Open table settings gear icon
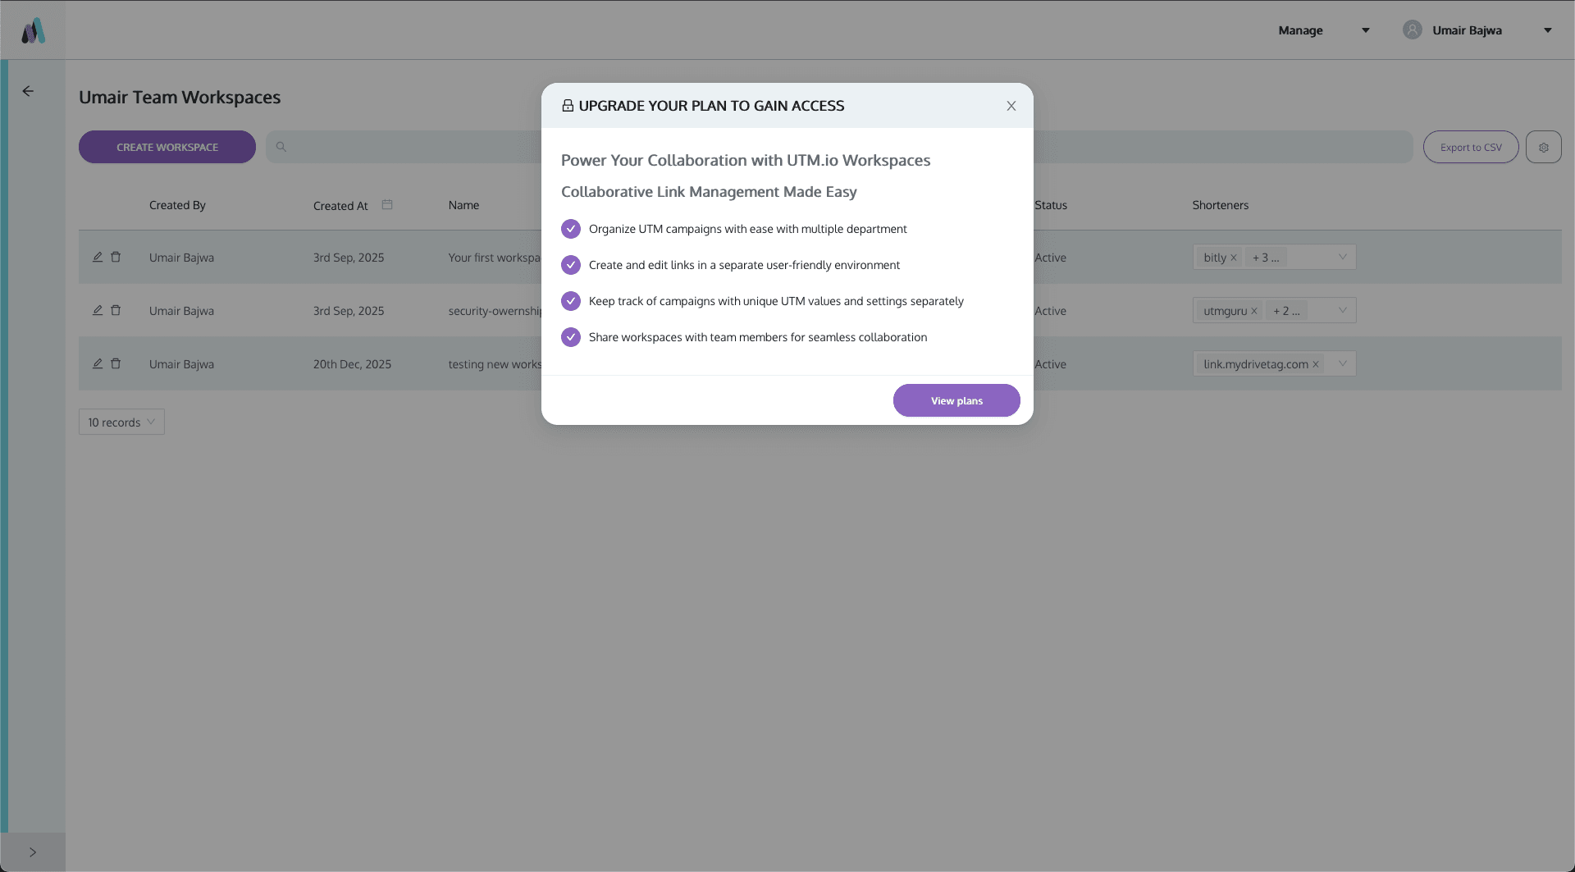The width and height of the screenshot is (1575, 872). [x=1544, y=147]
